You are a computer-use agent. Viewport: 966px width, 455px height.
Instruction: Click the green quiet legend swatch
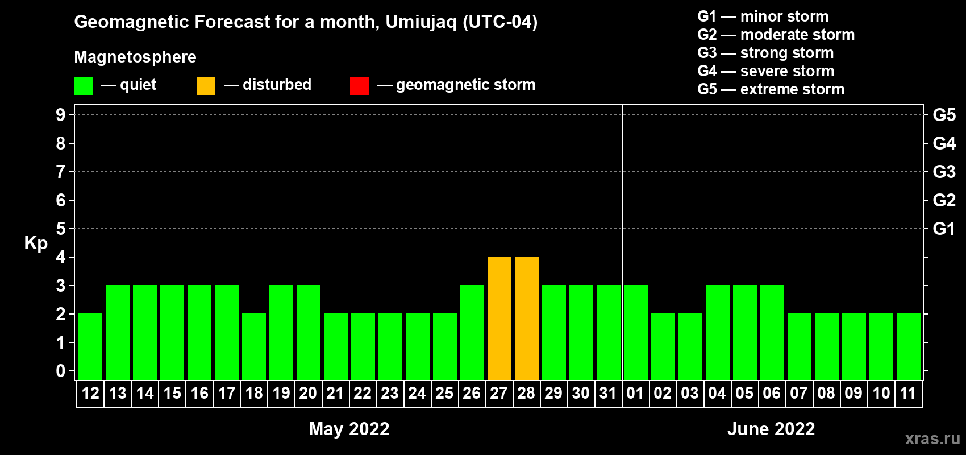tap(83, 86)
